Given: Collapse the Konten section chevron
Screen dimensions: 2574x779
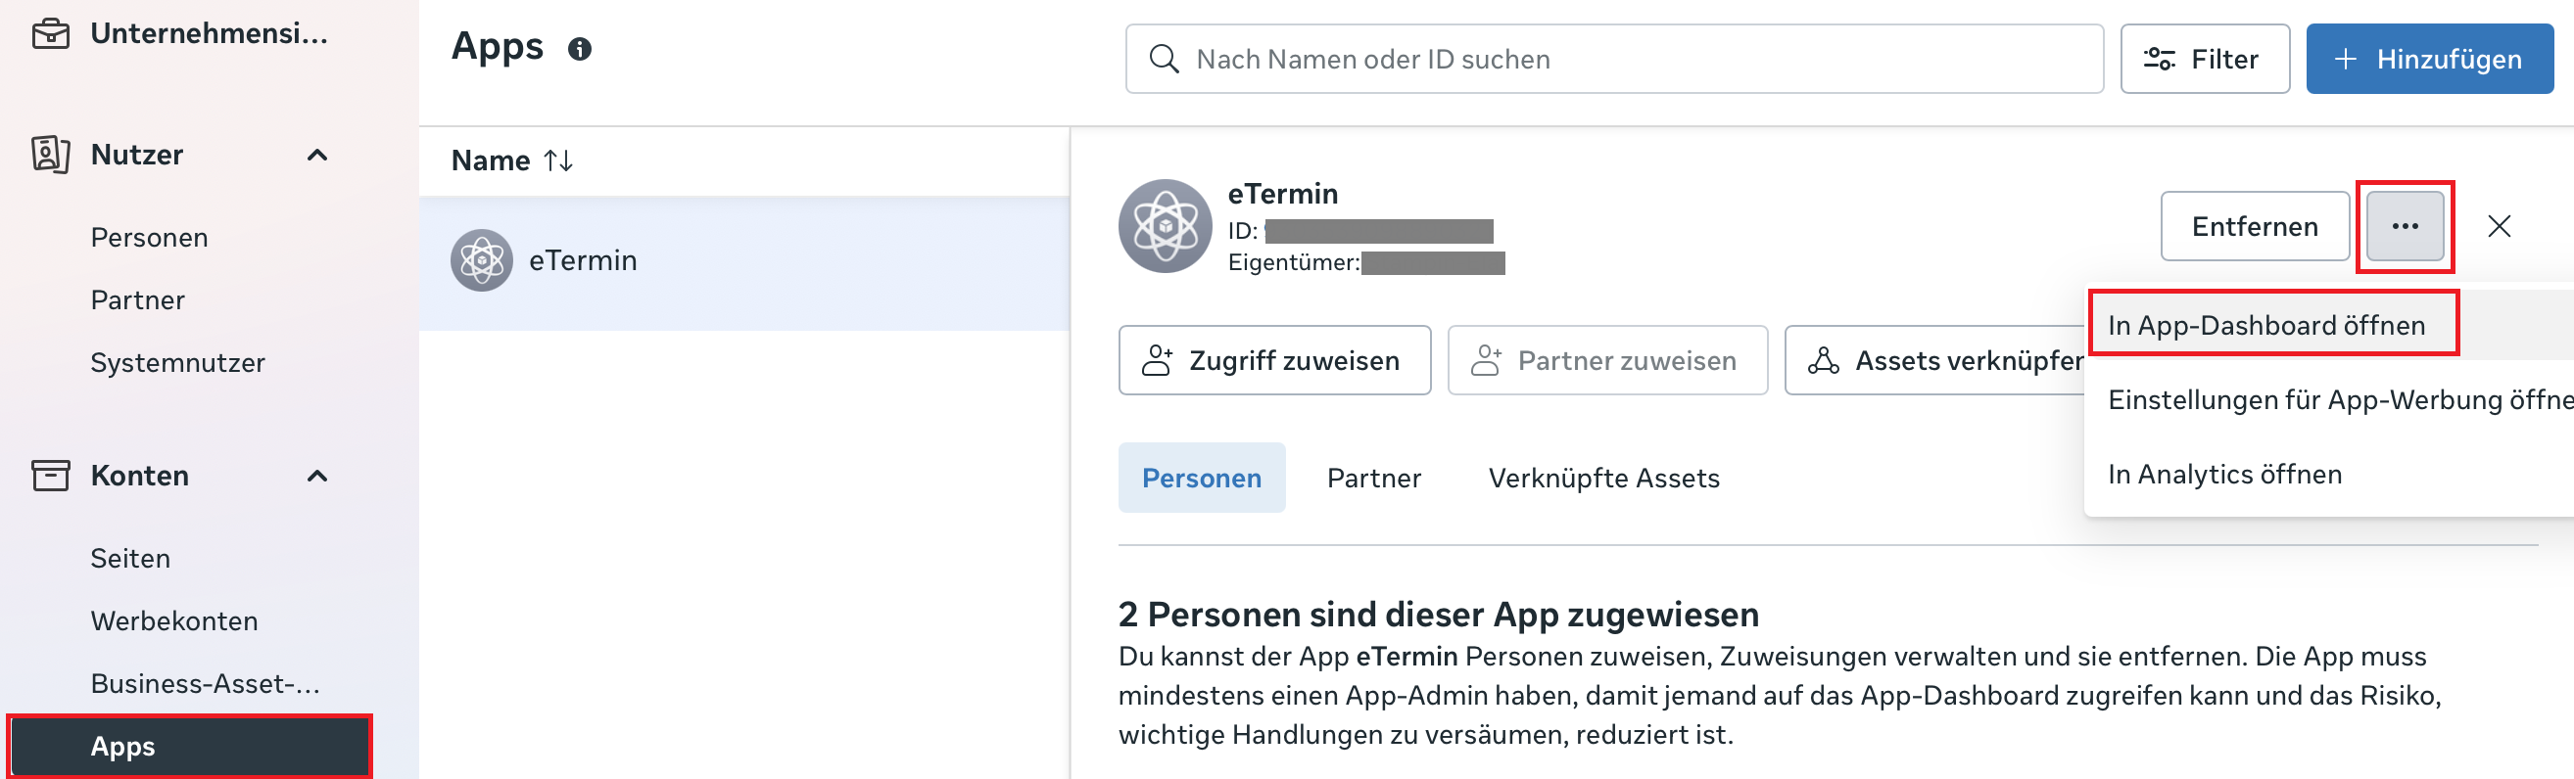Looking at the screenshot, I should 316,476.
